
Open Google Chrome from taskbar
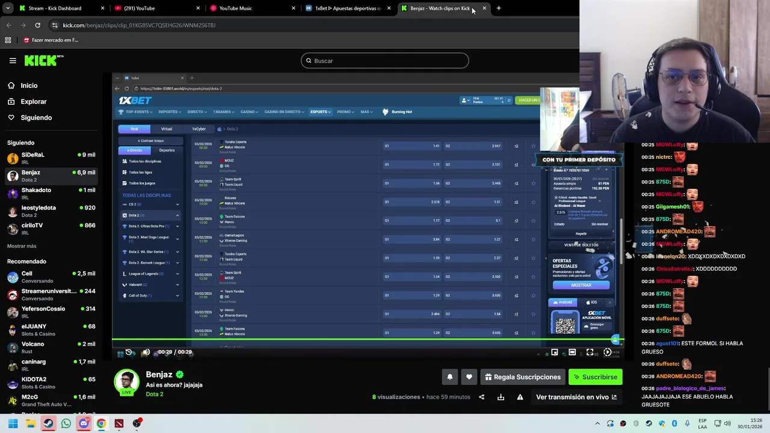(x=101, y=423)
